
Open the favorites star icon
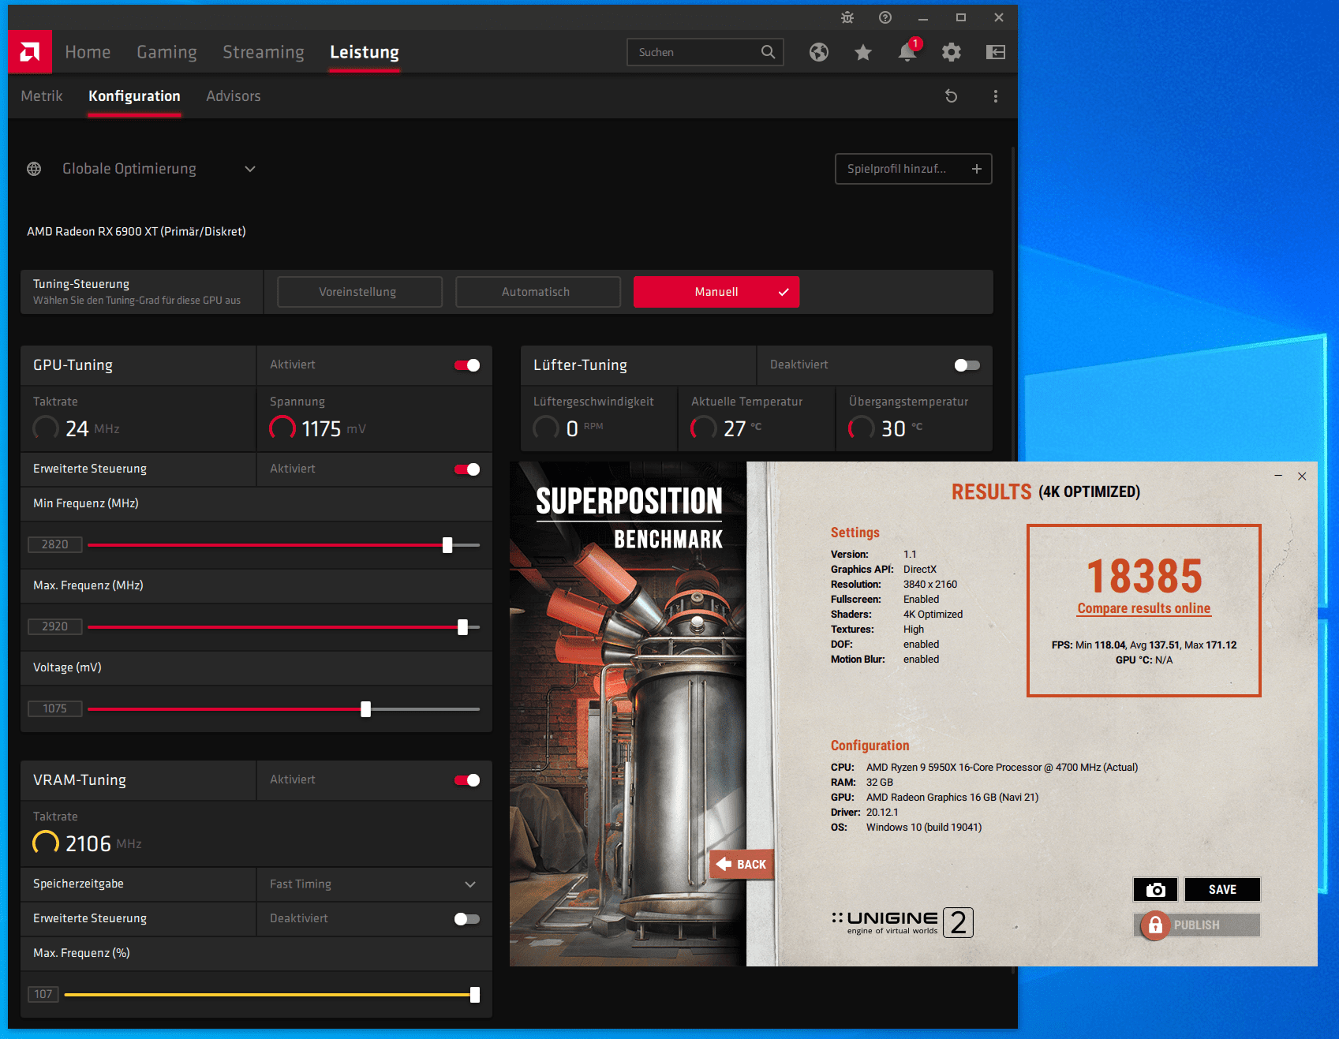pos(863,52)
